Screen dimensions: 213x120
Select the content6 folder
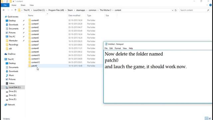(35, 41)
